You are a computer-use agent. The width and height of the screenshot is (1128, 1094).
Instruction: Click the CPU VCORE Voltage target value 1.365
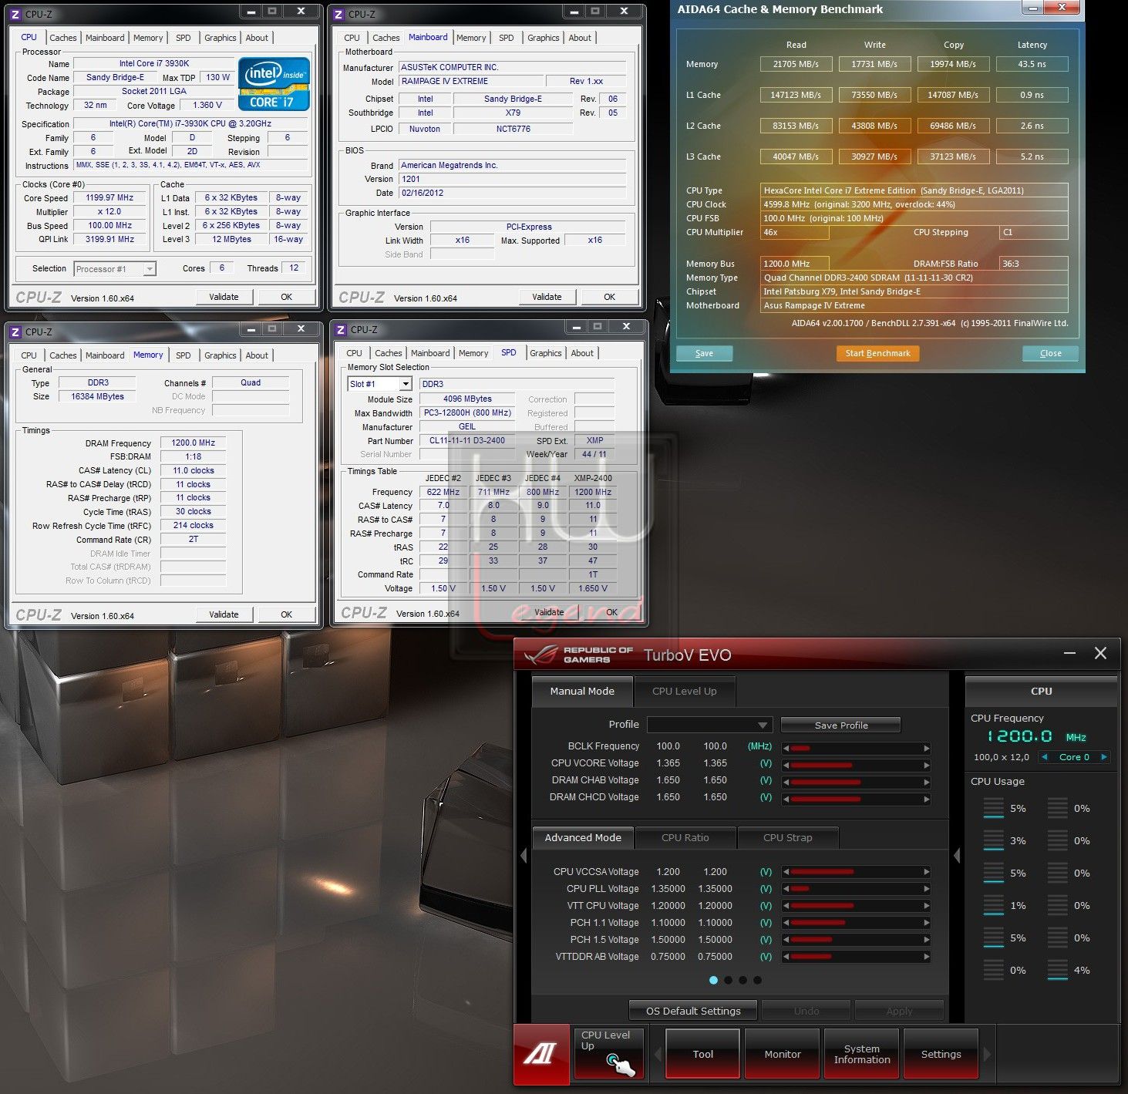[x=715, y=763]
